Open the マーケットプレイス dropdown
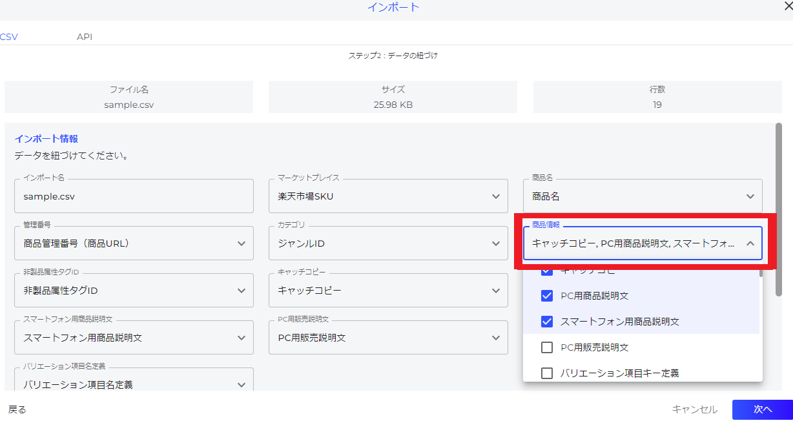Image resolution: width=793 pixels, height=423 pixels. 388,196
